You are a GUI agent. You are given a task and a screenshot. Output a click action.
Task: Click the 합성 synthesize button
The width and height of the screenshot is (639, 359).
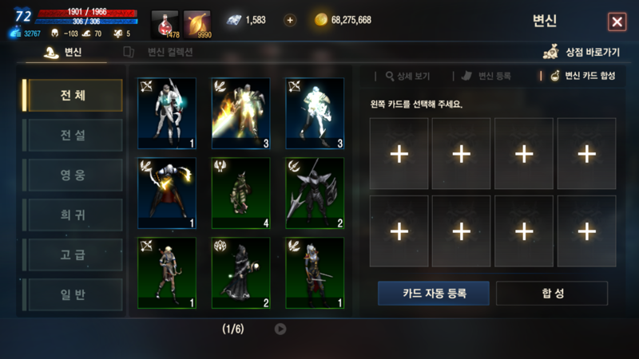pos(552,293)
